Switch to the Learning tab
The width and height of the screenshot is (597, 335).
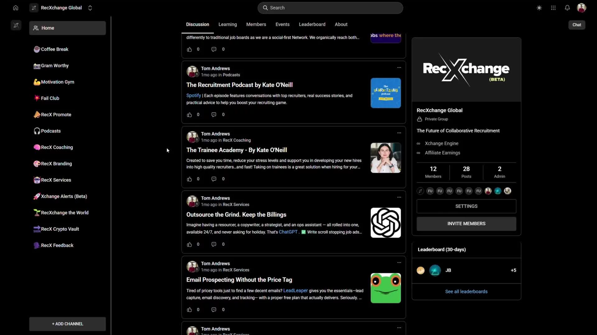point(228,25)
